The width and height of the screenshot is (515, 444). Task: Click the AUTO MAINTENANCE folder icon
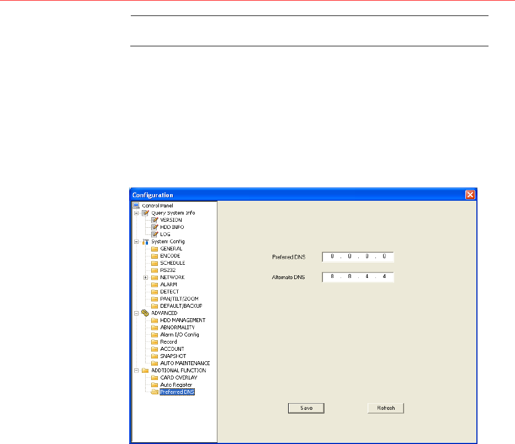coord(155,363)
